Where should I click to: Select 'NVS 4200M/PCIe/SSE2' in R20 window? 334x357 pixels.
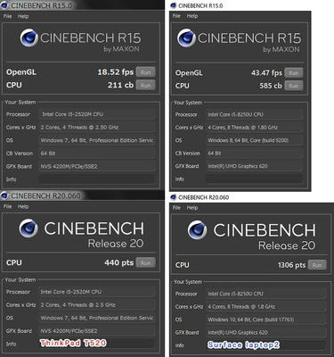click(x=69, y=331)
